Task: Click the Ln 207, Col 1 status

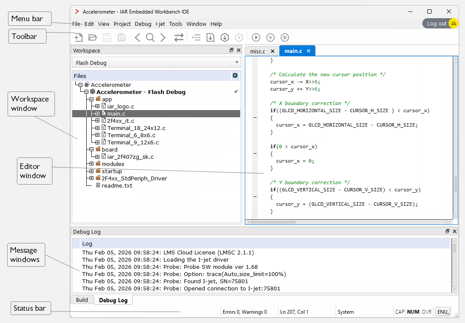Action: pos(294,312)
